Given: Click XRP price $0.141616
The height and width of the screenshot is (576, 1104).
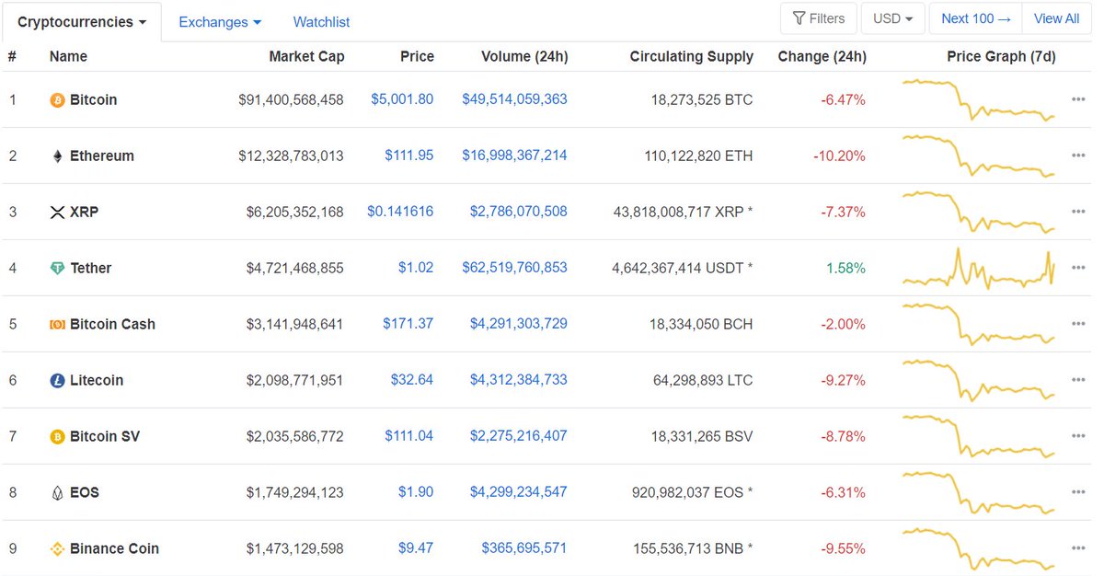Looking at the screenshot, I should [400, 212].
